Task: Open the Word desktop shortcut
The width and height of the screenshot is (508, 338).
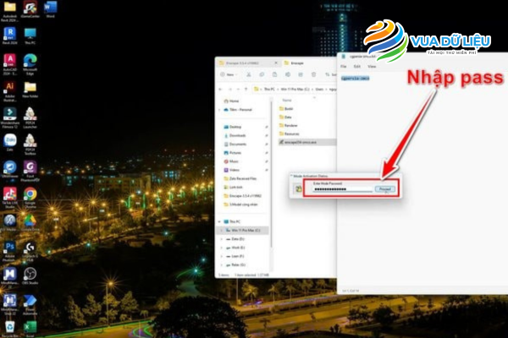Action: tap(50, 8)
